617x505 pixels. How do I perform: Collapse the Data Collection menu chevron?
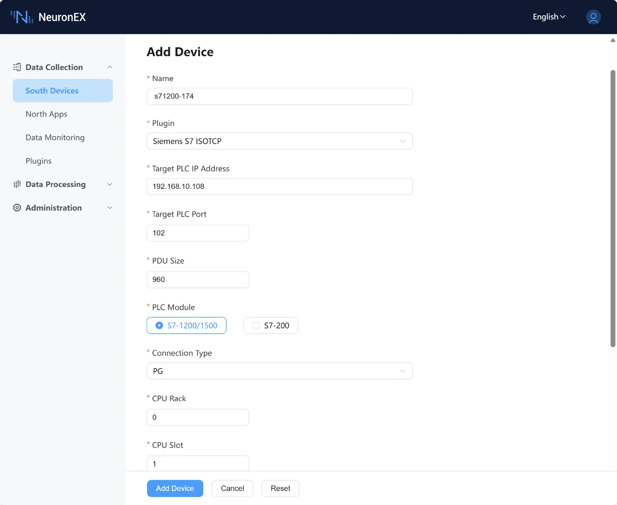[110, 67]
